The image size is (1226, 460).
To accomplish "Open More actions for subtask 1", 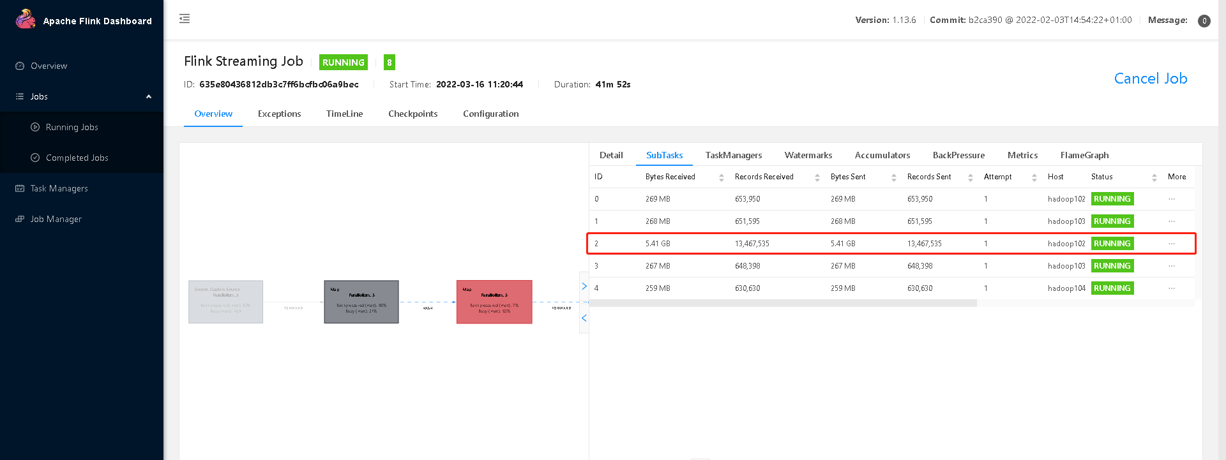I will coord(1172,221).
